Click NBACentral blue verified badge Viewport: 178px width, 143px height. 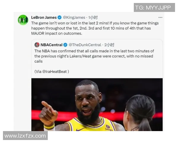click(65, 45)
